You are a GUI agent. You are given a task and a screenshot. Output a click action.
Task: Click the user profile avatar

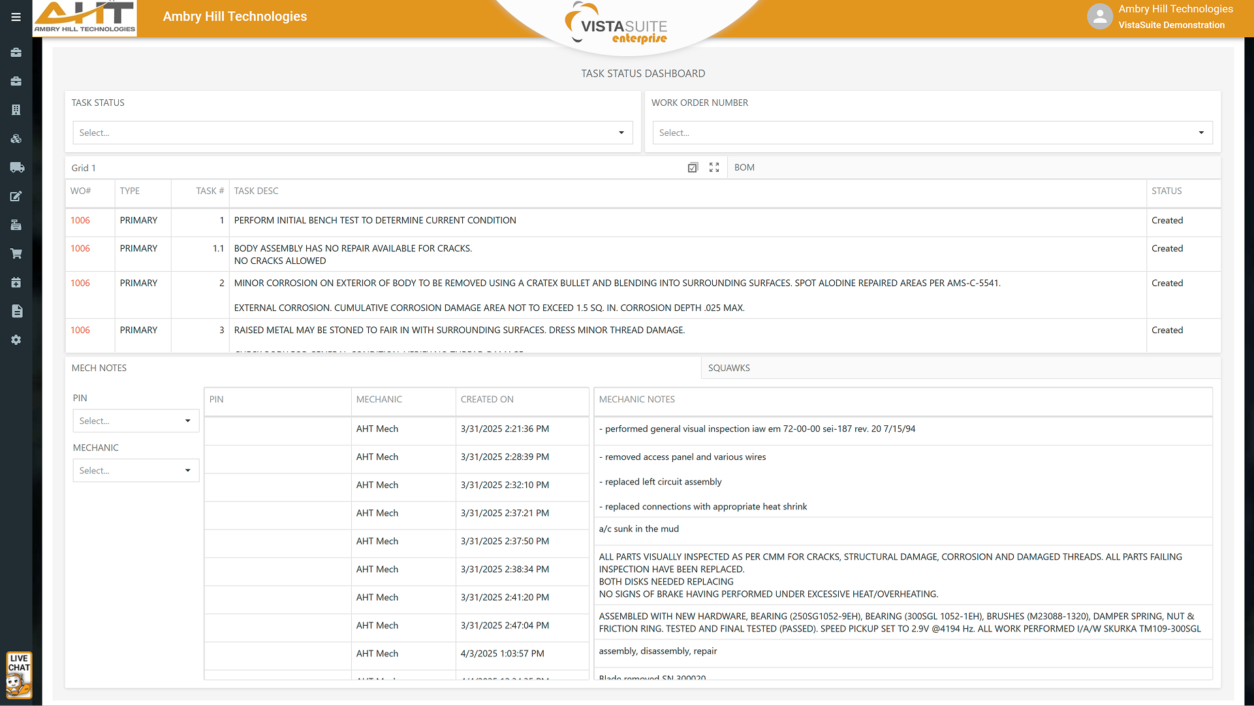click(x=1099, y=17)
